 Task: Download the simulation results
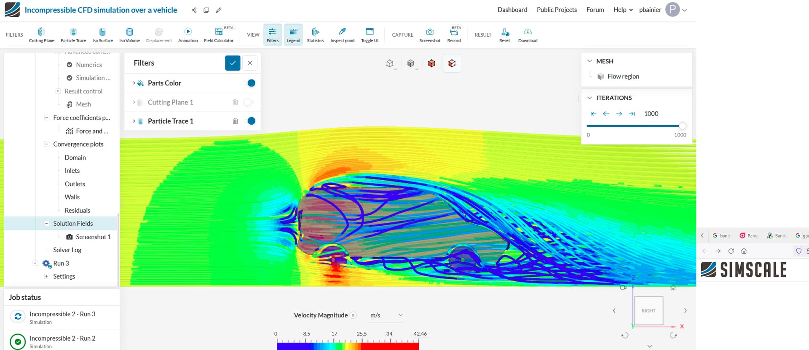[x=528, y=35]
